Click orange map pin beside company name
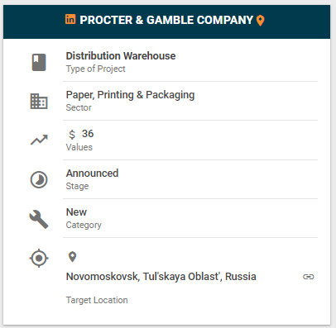Image resolution: width=336 pixels, height=328 pixels. [x=260, y=21]
